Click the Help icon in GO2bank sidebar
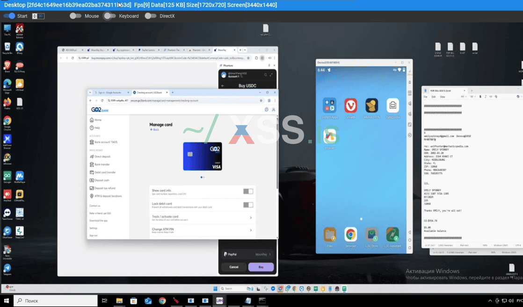Screen dimensions: 523x307 click(92, 128)
